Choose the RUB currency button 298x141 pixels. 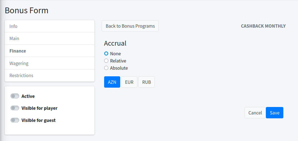[147, 82]
